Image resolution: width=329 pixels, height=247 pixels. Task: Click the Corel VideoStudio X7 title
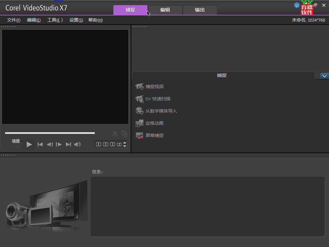[36, 8]
